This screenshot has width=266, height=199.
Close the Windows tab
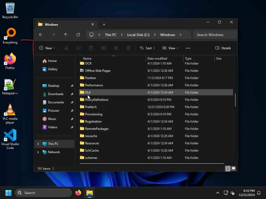pos(93,24)
